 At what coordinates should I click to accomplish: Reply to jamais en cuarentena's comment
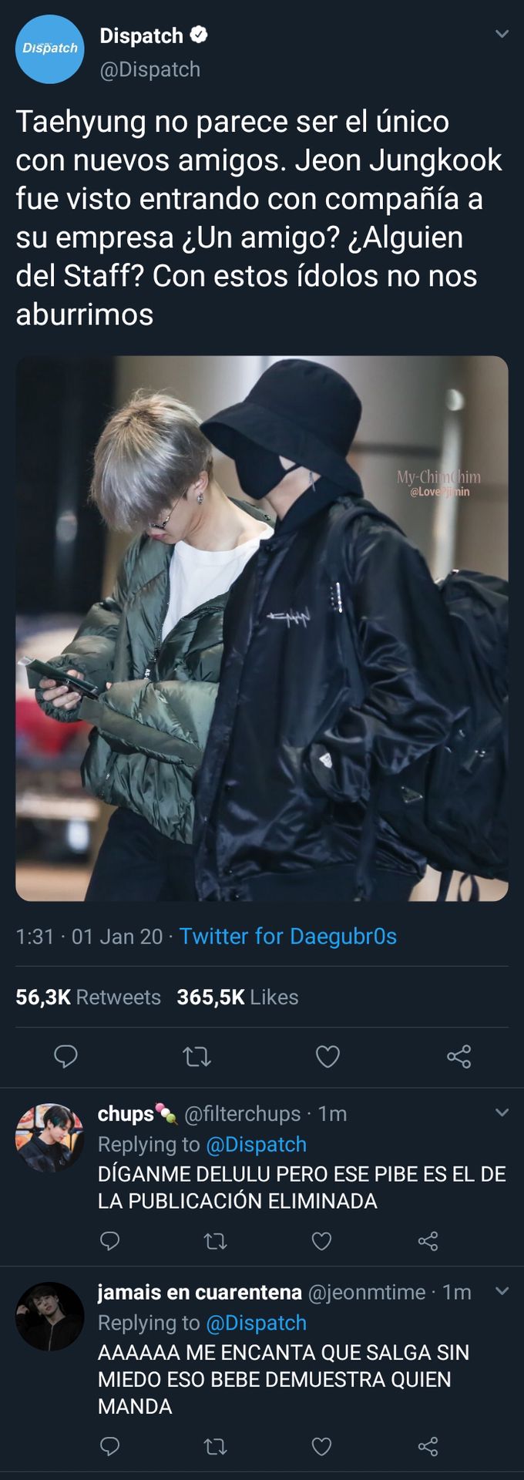(110, 1447)
